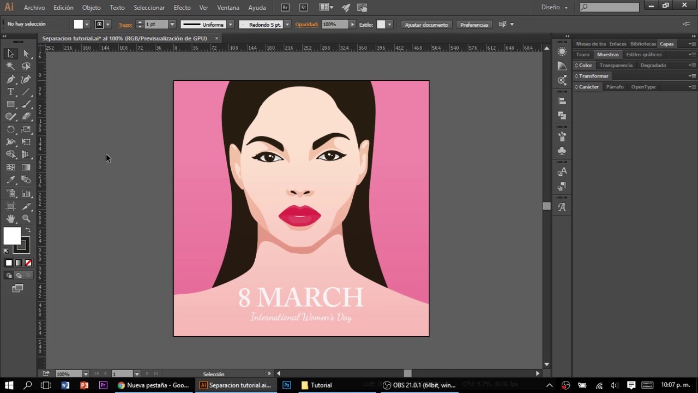Select the Shape Builder tool
Screen dimensions: 698x393
10,155
